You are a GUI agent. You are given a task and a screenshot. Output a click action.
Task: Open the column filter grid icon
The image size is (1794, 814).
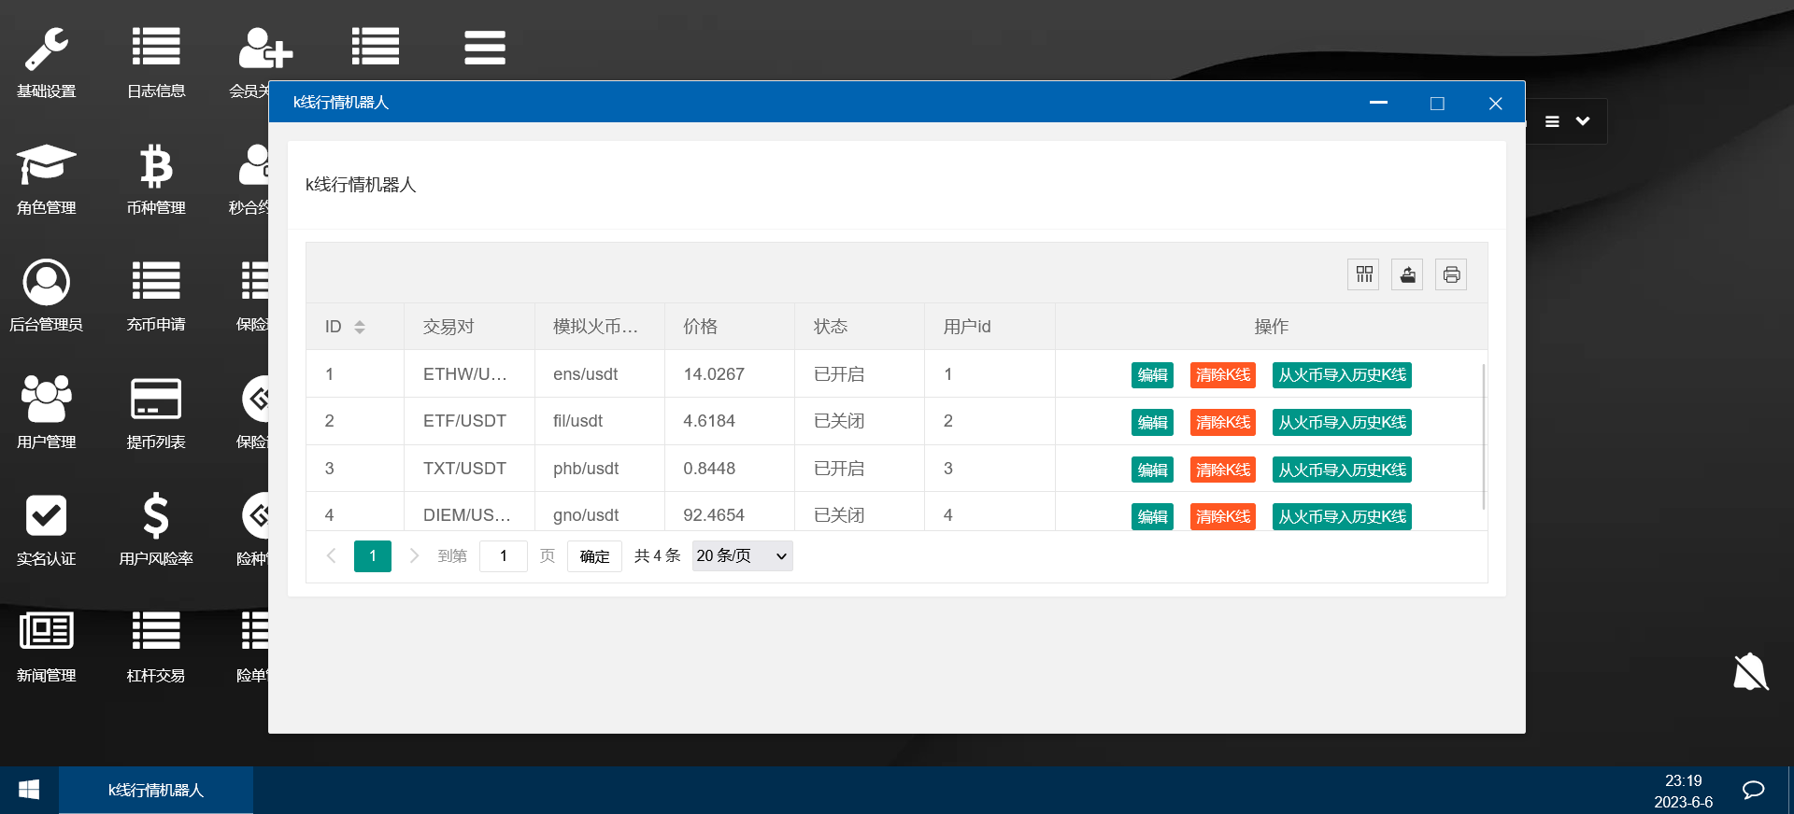pyautogui.click(x=1364, y=274)
